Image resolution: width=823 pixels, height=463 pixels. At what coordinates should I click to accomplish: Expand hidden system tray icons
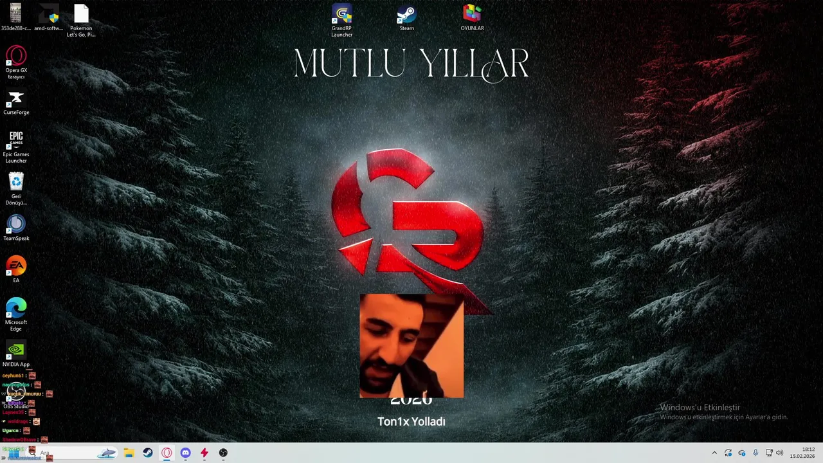click(x=714, y=453)
